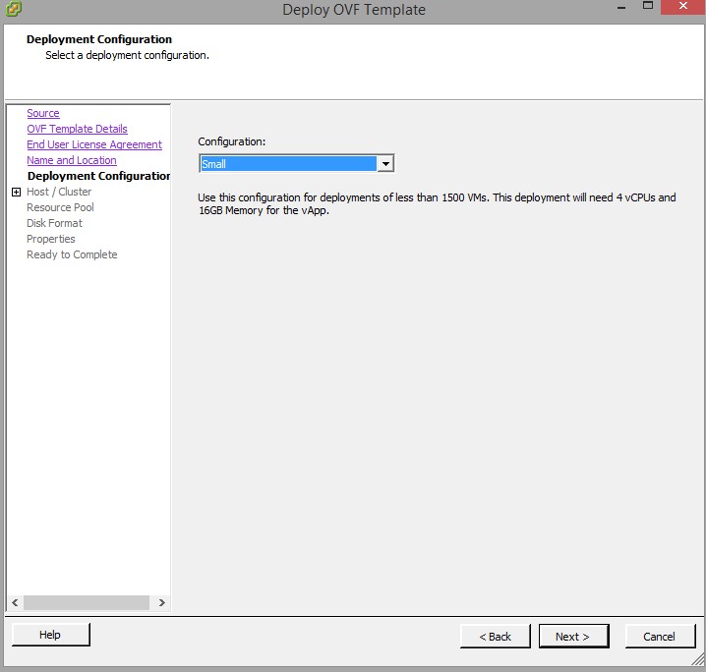Open the OVF Template Details step

(x=77, y=130)
